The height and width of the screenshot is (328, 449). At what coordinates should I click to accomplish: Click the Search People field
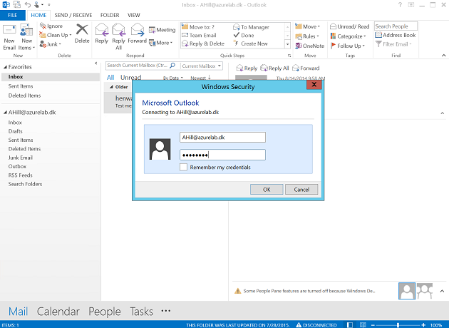point(396,26)
